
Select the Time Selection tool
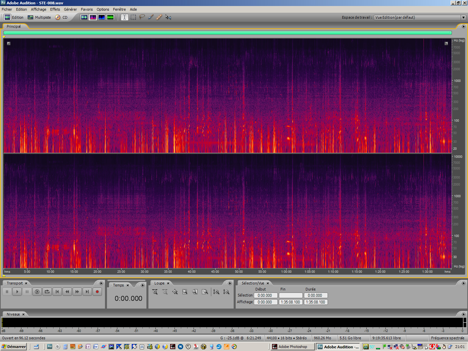(124, 17)
